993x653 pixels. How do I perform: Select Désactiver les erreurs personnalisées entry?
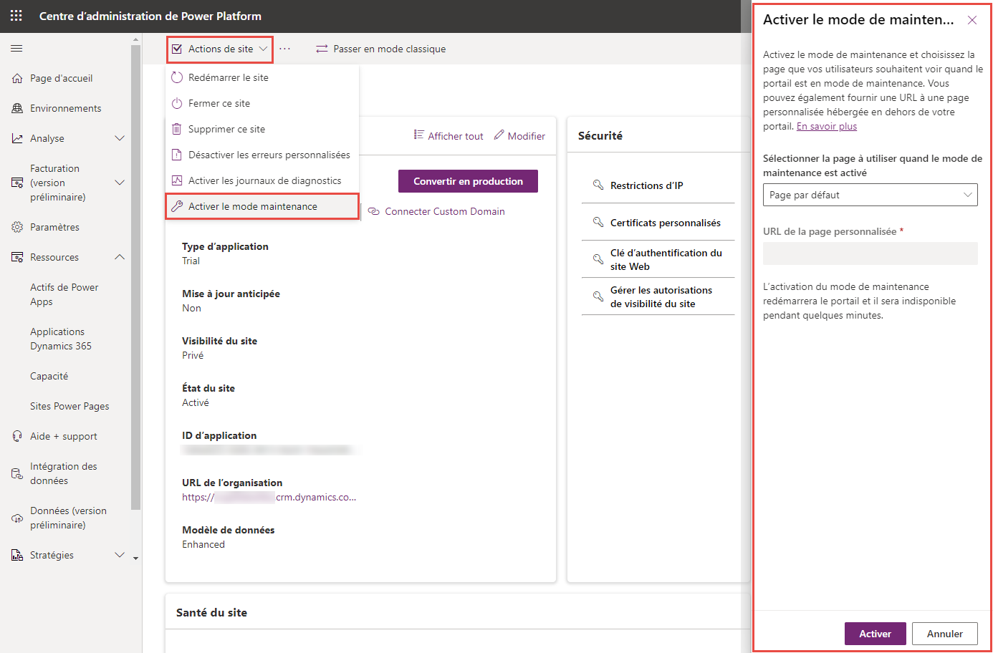(262, 155)
